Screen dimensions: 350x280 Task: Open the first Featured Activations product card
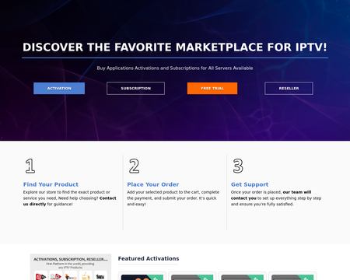pyautogui.click(x=142, y=276)
